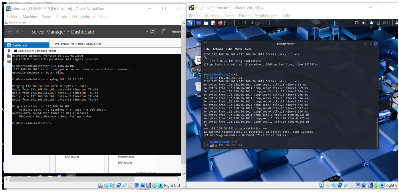
Task: Open View menu in Kali terminal
Action: [x=238, y=49]
